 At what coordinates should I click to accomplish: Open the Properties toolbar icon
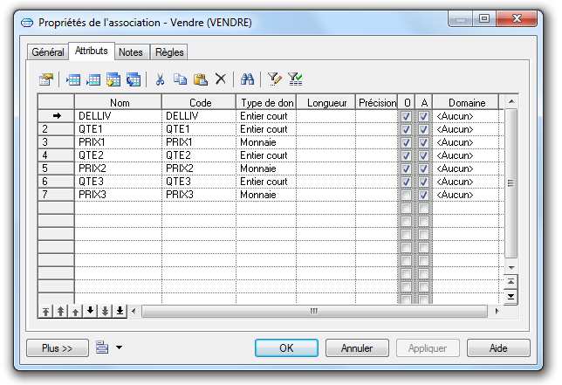(x=46, y=79)
